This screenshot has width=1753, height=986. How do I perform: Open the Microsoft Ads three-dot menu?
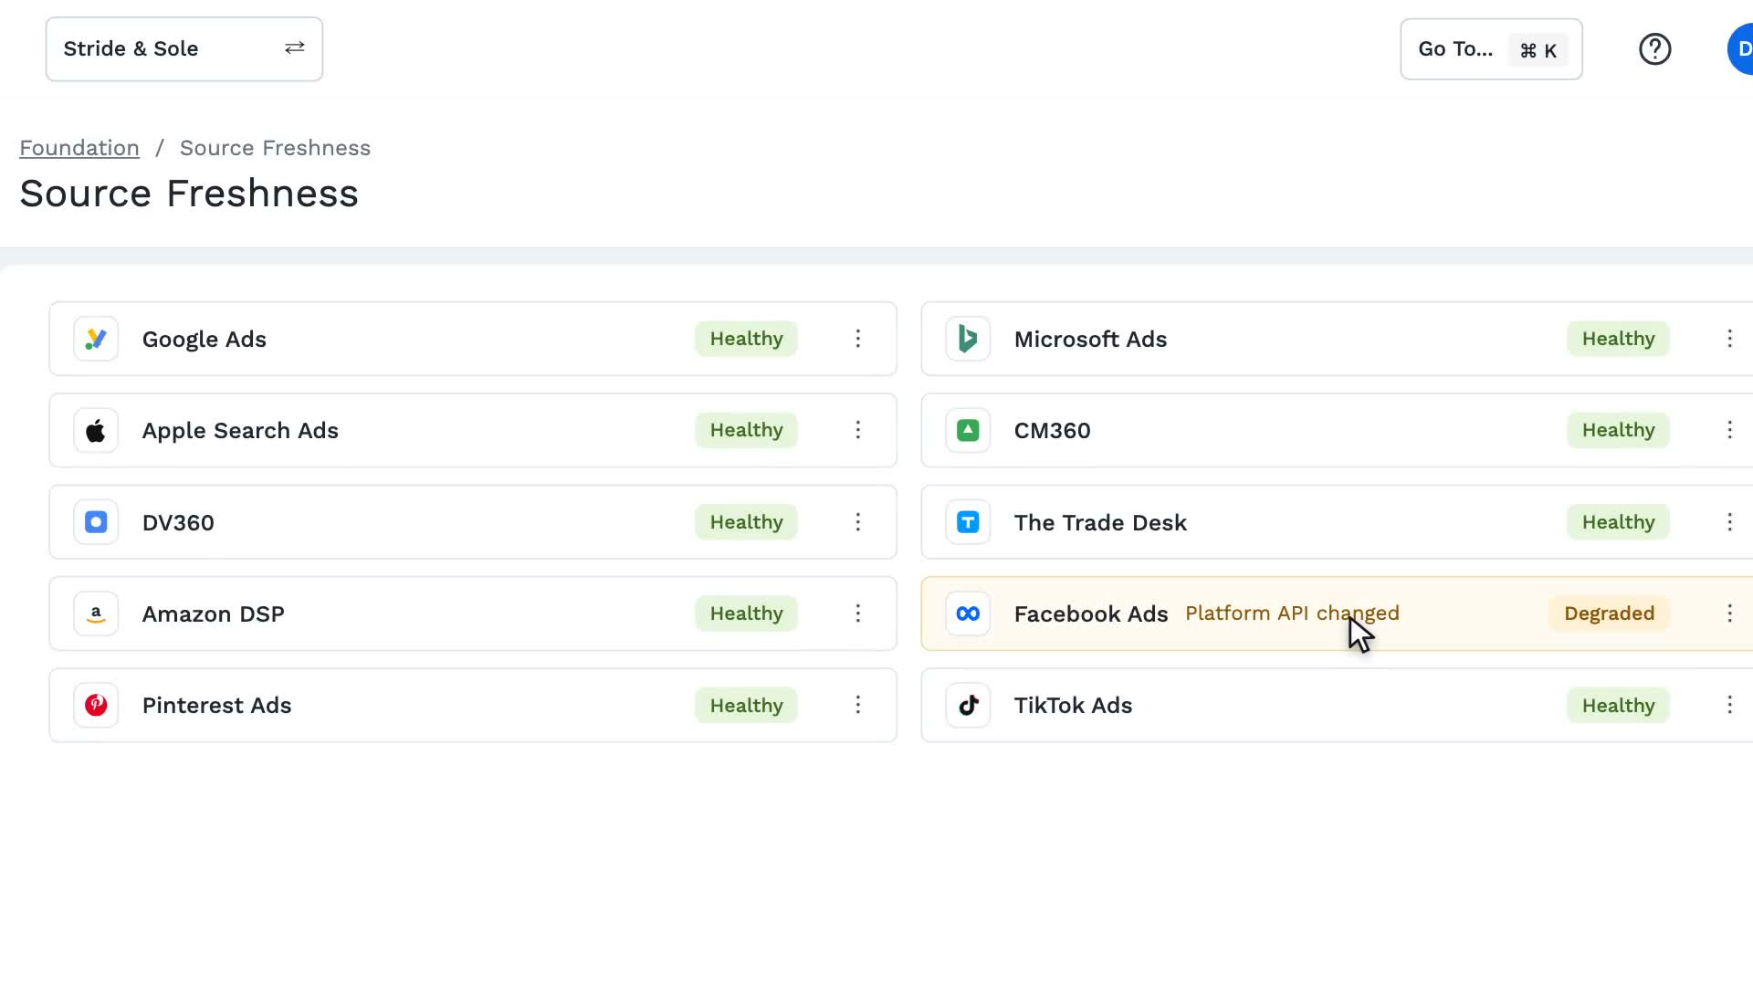click(x=1729, y=339)
